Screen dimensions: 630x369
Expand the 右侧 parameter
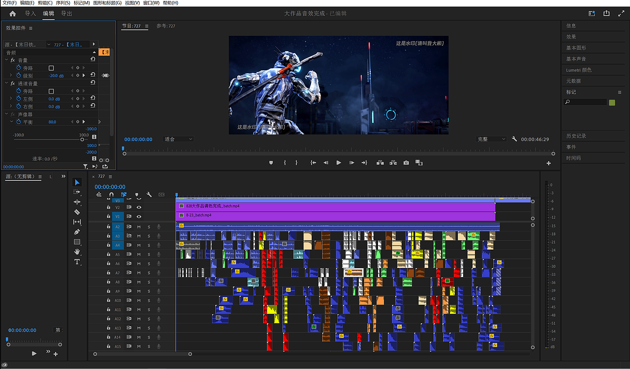[x=11, y=106]
